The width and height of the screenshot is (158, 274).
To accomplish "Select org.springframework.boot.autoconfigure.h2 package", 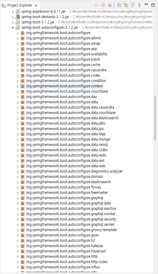I will pos(60,241).
